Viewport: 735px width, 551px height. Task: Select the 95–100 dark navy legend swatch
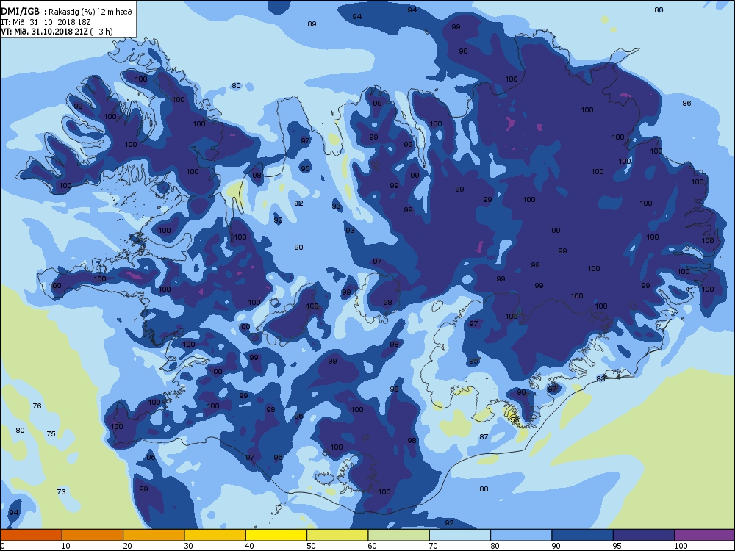[644, 535]
